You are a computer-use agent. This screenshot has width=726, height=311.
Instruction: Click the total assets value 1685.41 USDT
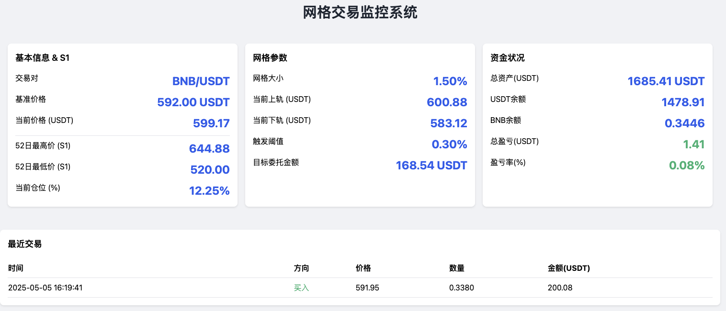[666, 81]
